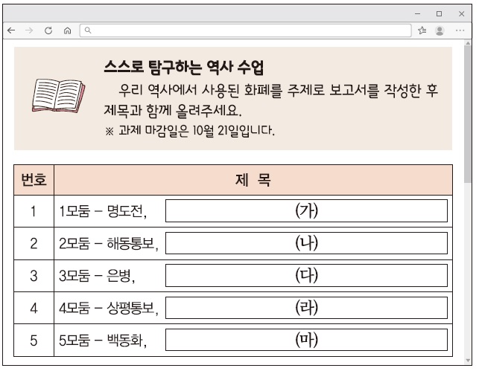Click the 제 목 column header

click(253, 179)
